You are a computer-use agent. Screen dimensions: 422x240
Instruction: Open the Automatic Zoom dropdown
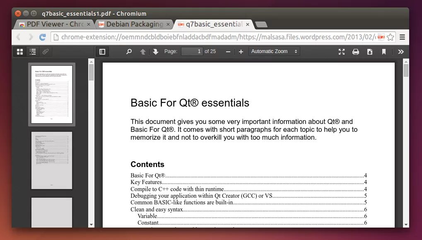click(x=274, y=51)
